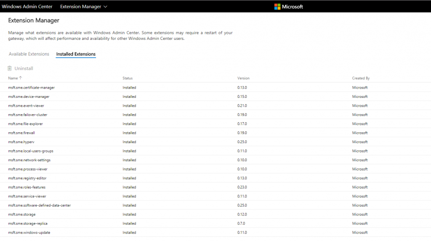The image size is (431, 241).
Task: Select the msft.sme.network-settings extension
Action: coord(29,160)
